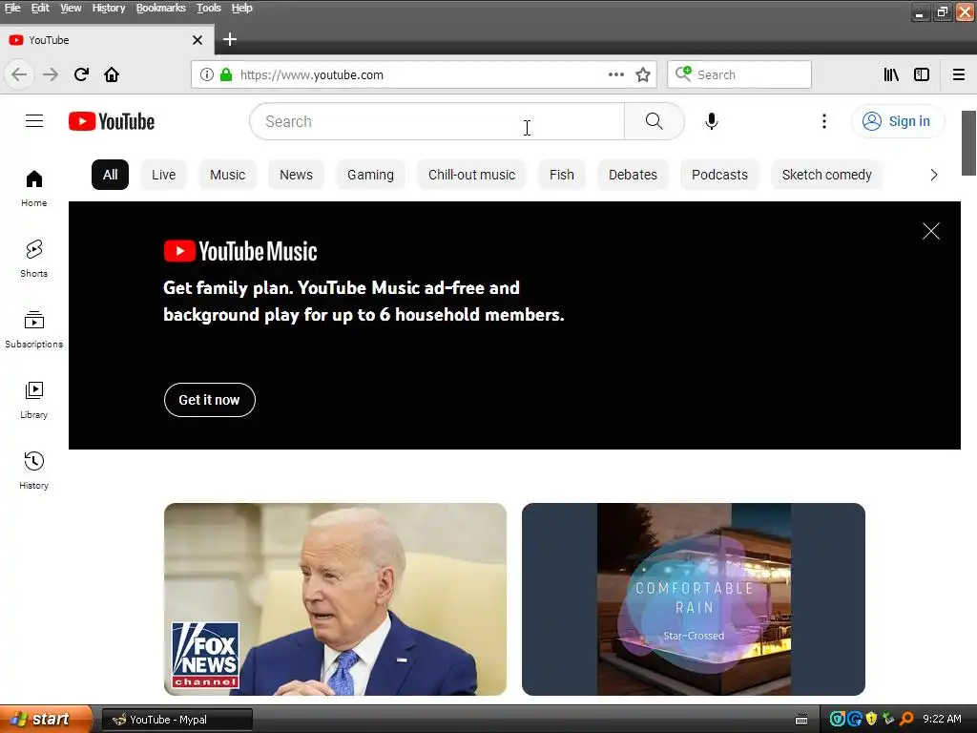
Task: Close the YouTube tab
Action: coord(197,40)
